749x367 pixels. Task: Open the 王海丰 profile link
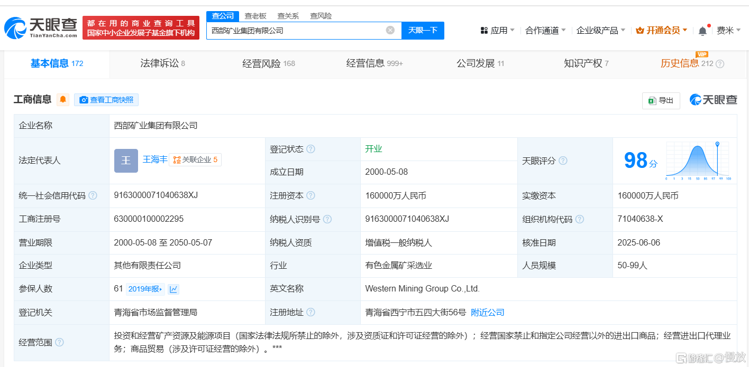click(x=154, y=159)
